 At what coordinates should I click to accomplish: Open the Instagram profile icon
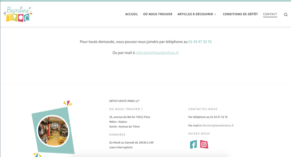pyautogui.click(x=204, y=144)
